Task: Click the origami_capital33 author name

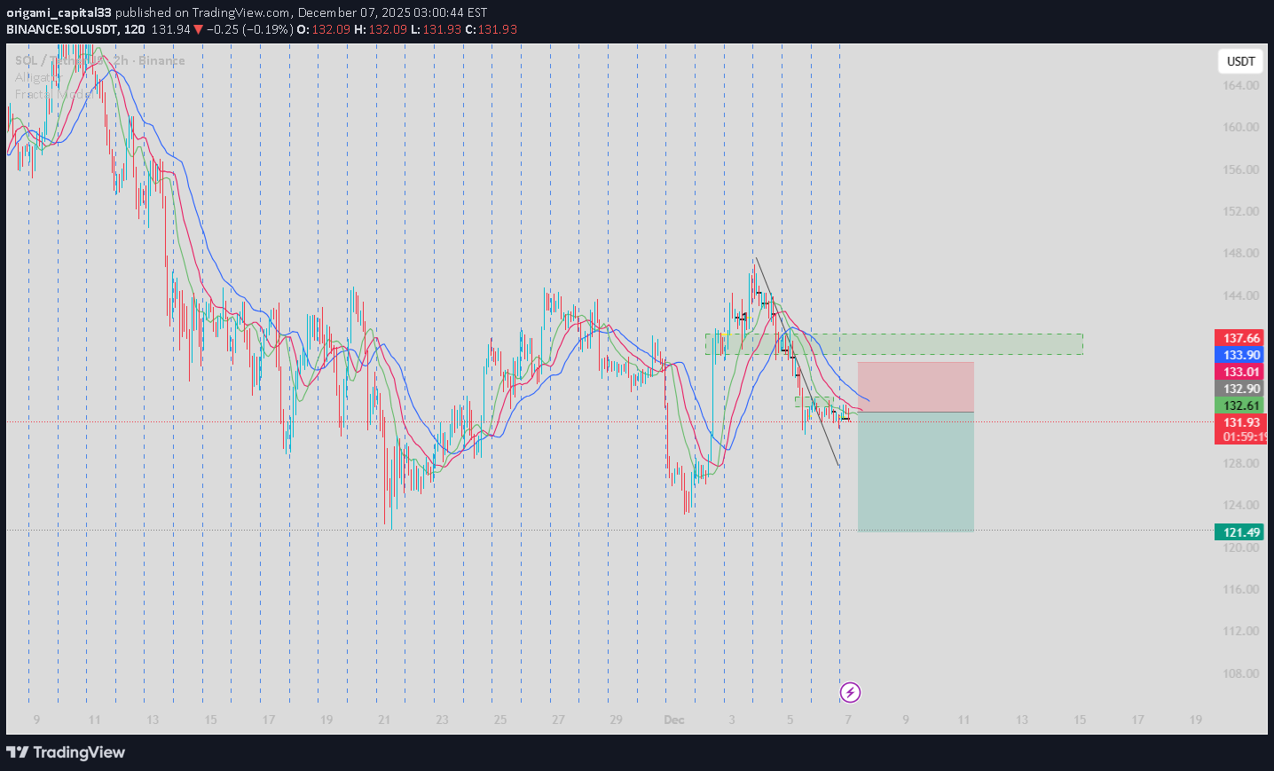Action: pos(59,12)
